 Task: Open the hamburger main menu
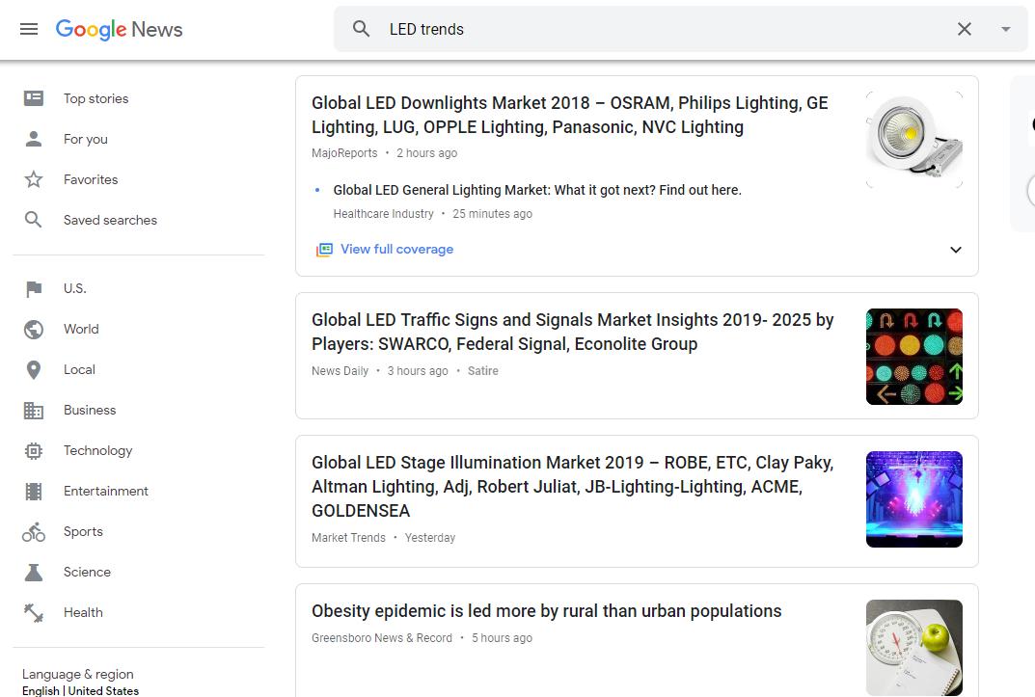pos(29,29)
